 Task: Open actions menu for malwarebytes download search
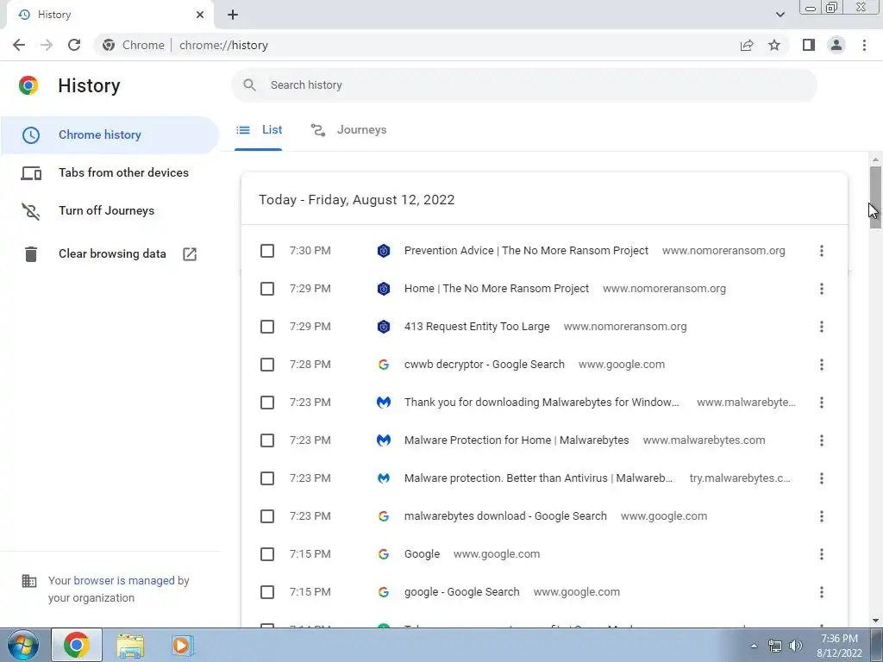coord(822,516)
